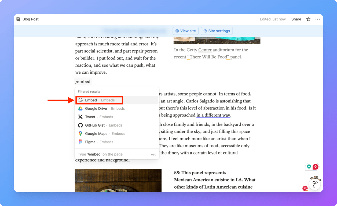
Task: Click the Site settings button
Action: (x=217, y=31)
